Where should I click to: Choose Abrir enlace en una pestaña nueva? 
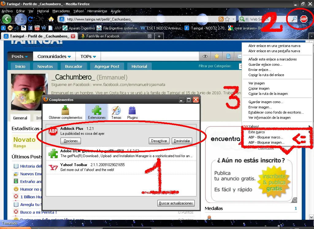tap(274, 51)
